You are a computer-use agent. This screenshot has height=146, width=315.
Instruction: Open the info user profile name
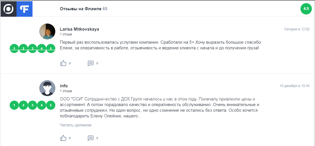click(x=64, y=86)
